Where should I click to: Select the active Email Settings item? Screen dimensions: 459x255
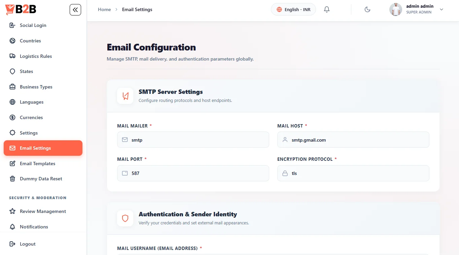click(x=43, y=148)
